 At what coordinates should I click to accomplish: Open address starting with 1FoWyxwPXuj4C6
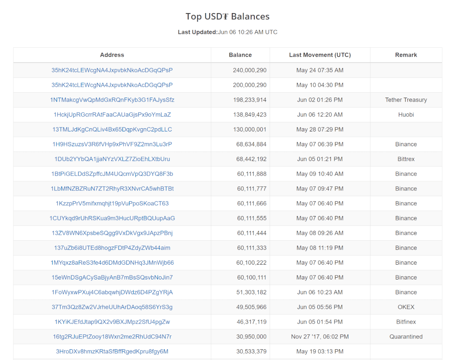[112, 292]
